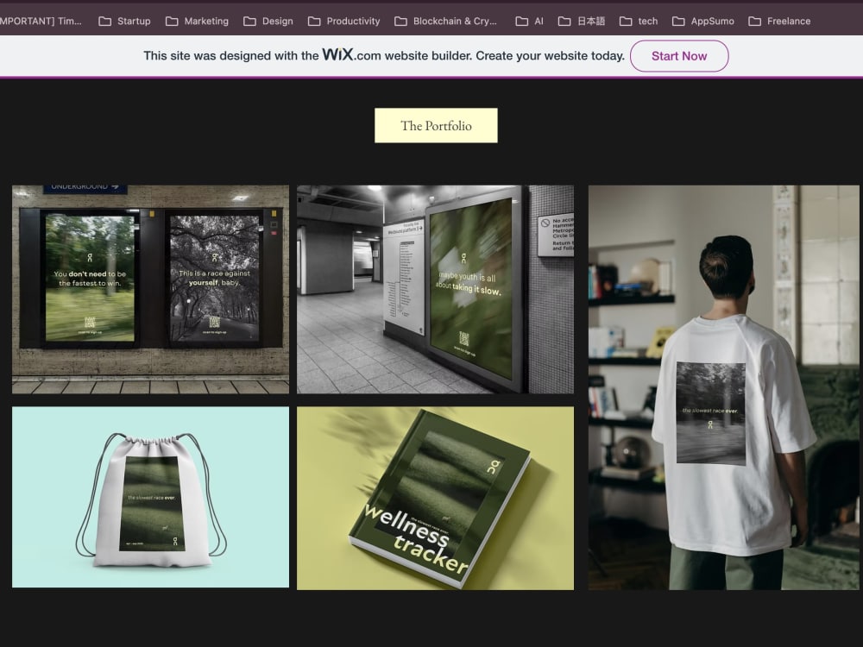Open the Marketing bookmarks folder

(x=197, y=21)
